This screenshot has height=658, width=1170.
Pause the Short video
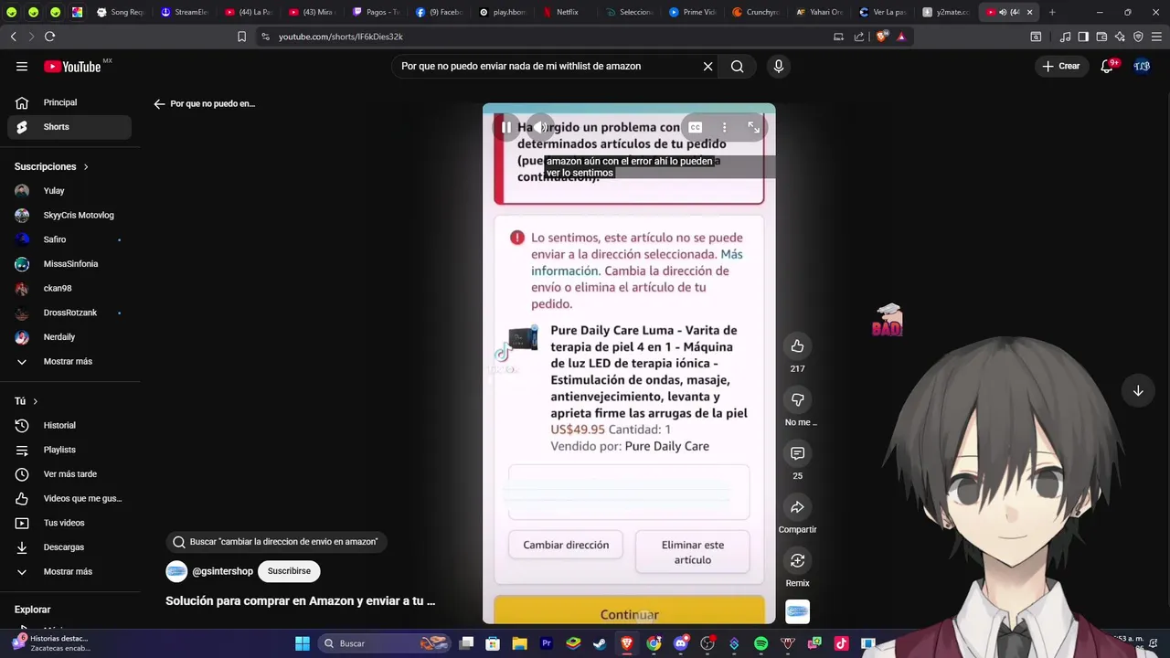pos(506,127)
